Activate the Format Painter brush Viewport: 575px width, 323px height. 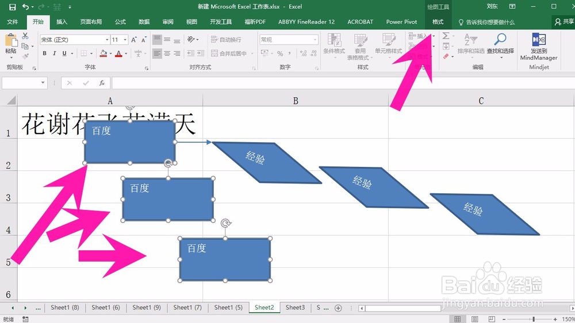(x=25, y=56)
